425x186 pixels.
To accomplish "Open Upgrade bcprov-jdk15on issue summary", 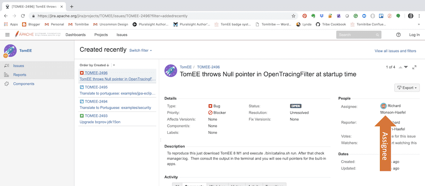I will (x=100, y=122).
